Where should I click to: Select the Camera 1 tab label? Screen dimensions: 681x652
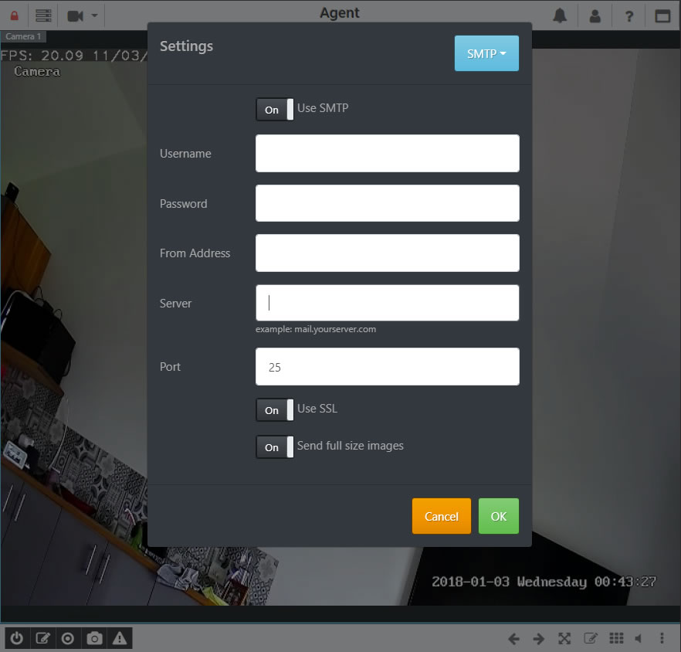pos(24,36)
